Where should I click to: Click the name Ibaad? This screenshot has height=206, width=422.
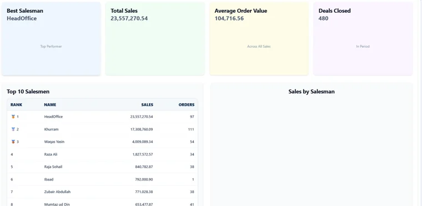click(49, 179)
